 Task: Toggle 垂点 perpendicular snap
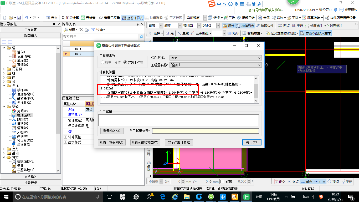pyautogui.click(x=306, y=181)
